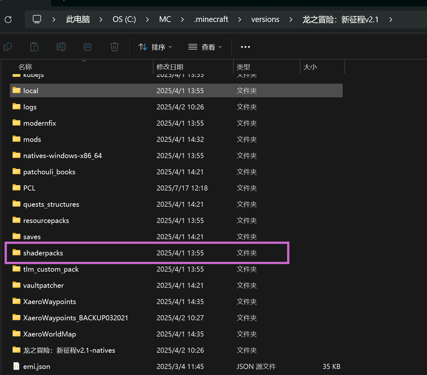Viewport: 427px width, 375px height.
Task: Select the quests_structures folder icon
Action: pyautogui.click(x=17, y=204)
